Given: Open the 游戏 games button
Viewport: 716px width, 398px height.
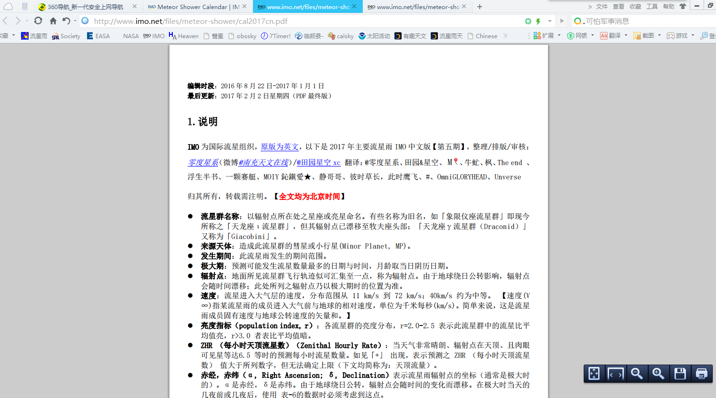Looking at the screenshot, I should tap(677, 36).
